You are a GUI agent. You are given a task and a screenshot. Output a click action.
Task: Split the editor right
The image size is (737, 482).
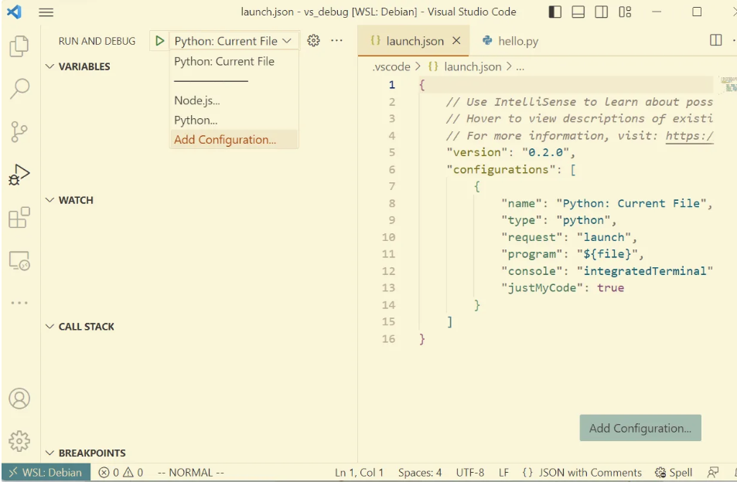point(715,40)
